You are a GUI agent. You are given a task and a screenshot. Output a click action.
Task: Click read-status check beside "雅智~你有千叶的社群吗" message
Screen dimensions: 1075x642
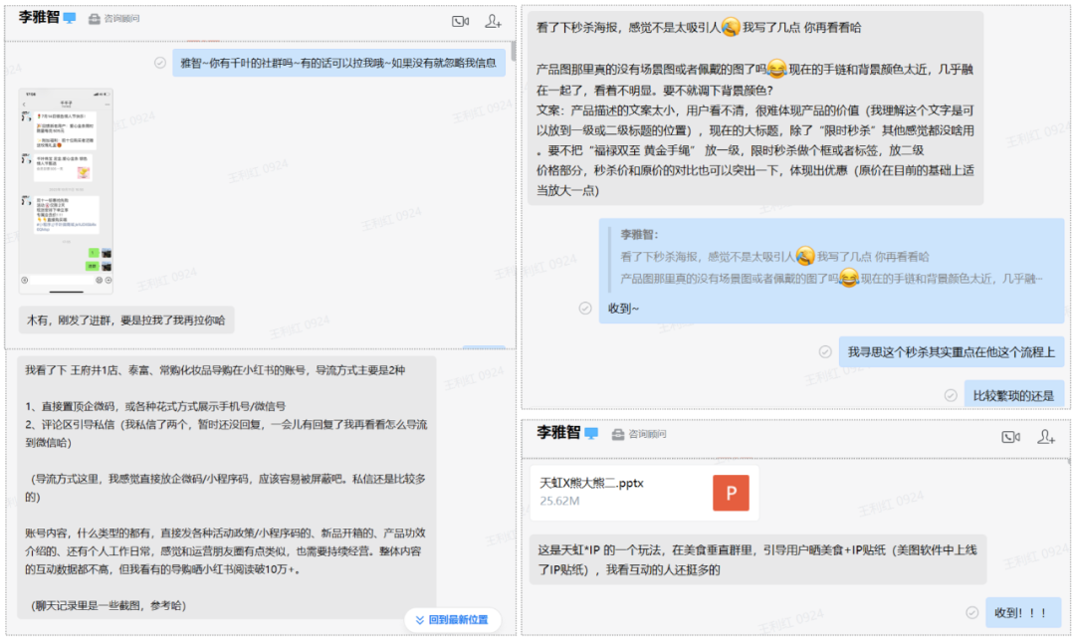coord(160,62)
